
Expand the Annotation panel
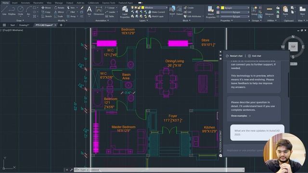(102, 20)
